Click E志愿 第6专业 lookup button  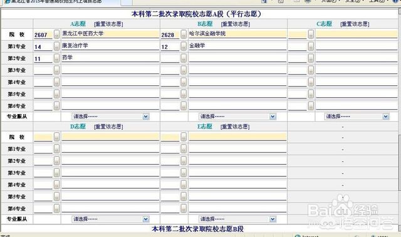point(184,208)
